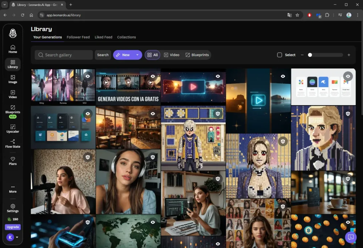The image size is (363, 248).
Task: Go to Home via the sidebar icon
Action: click(12, 49)
